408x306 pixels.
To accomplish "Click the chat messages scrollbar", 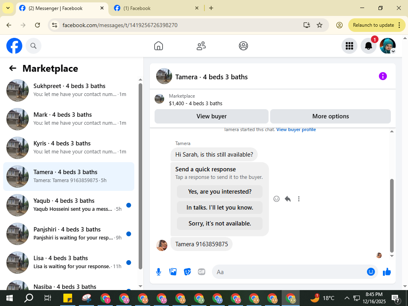I will 392,216.
